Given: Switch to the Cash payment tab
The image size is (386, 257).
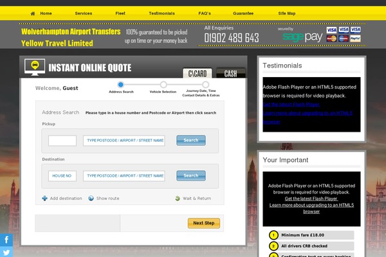Looking at the screenshot, I should point(230,73).
